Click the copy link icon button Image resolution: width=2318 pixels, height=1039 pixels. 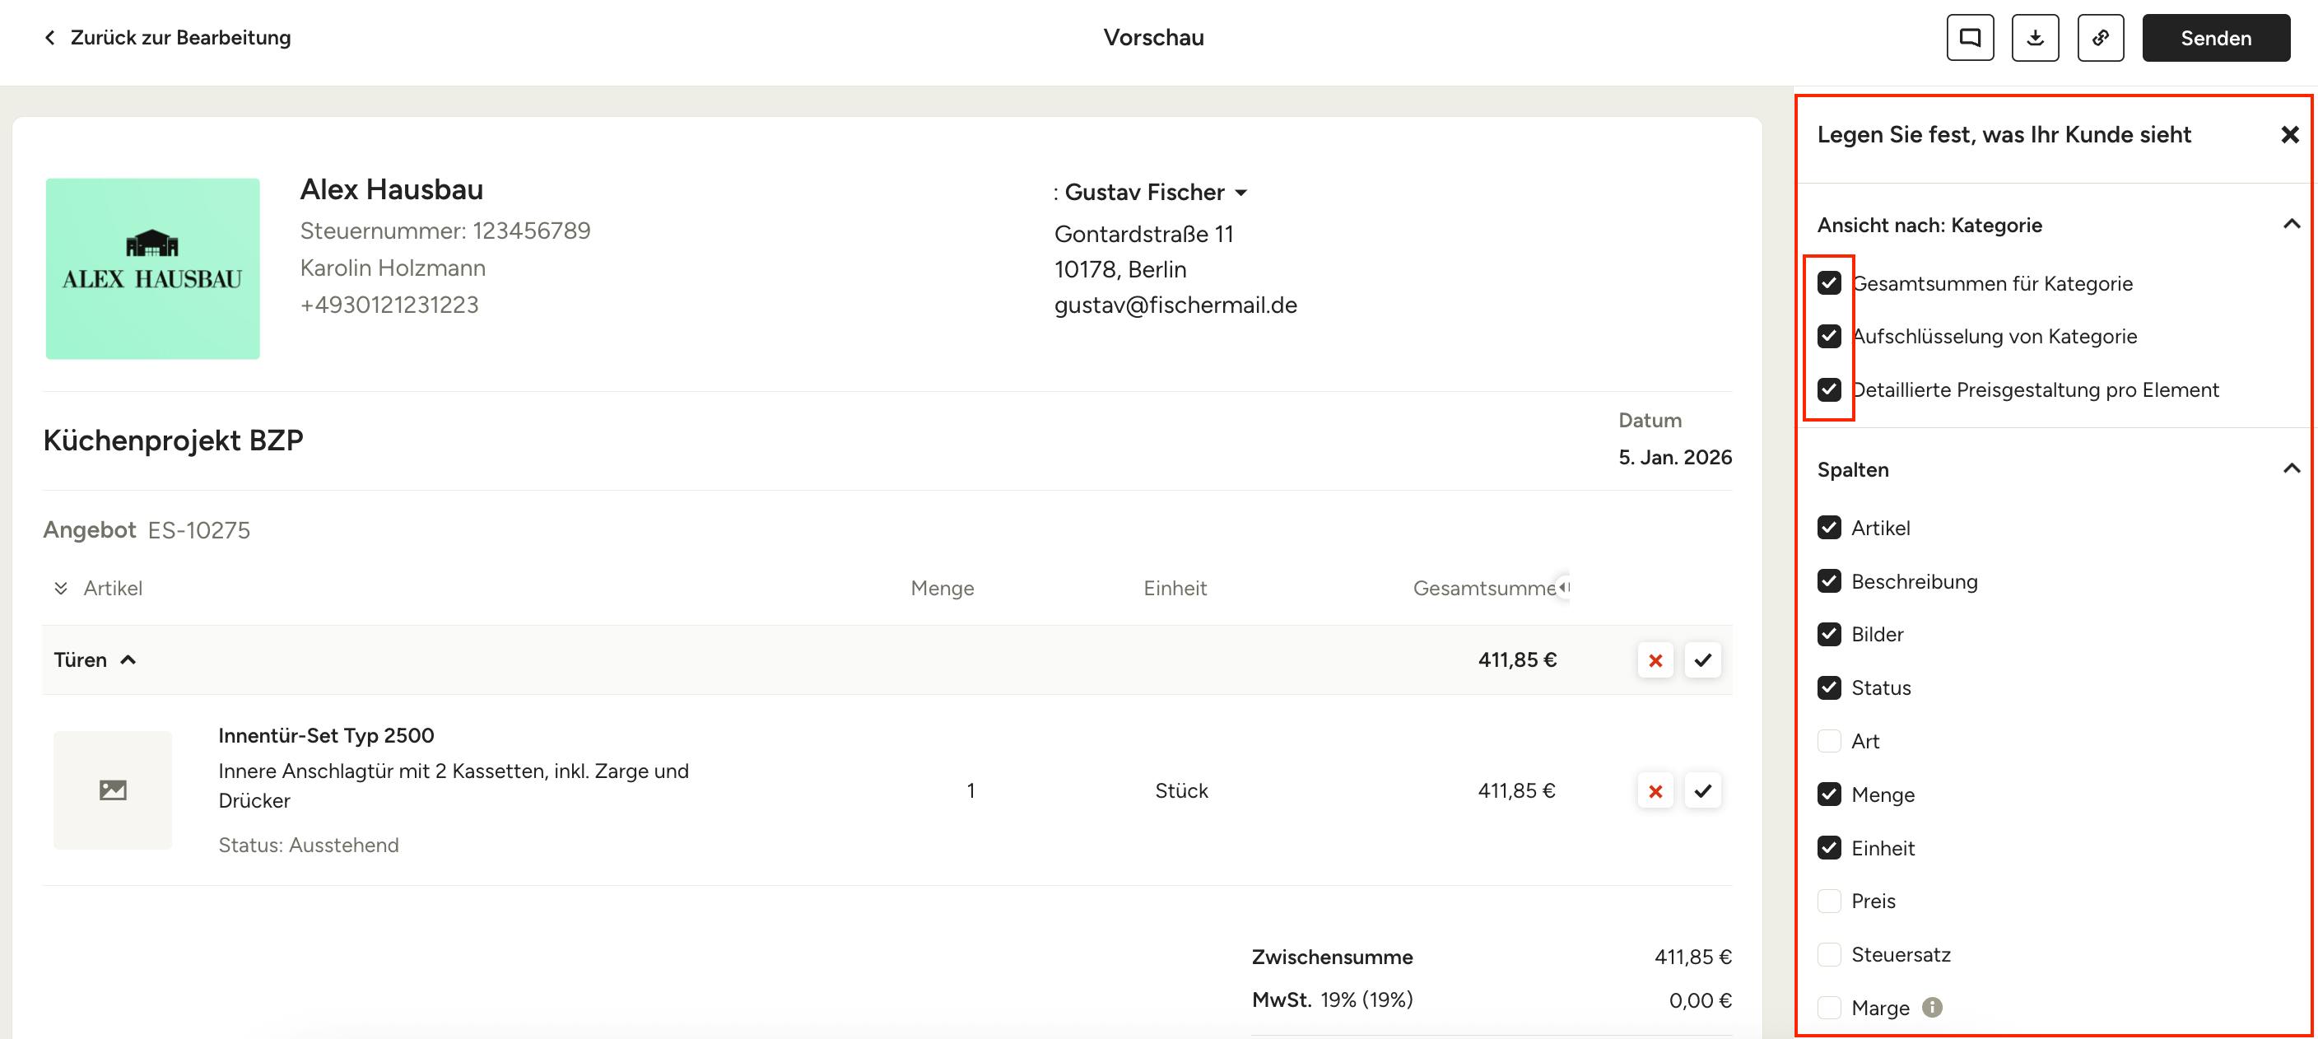tap(2100, 38)
